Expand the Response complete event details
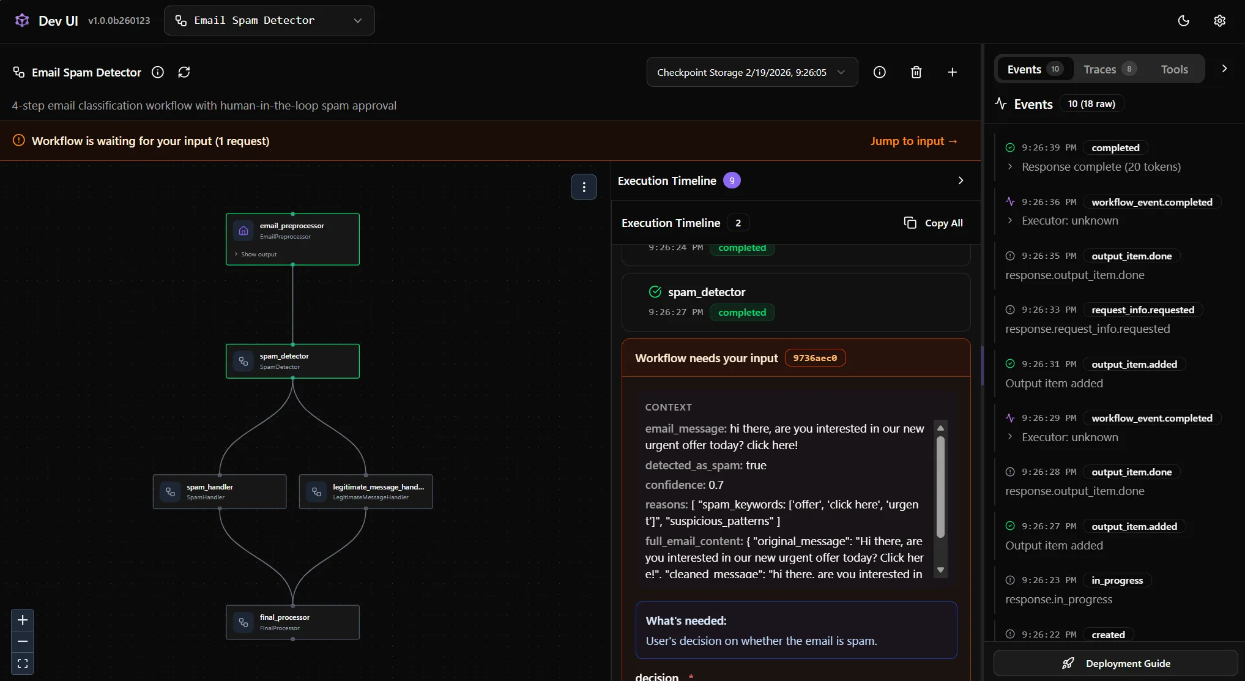1245x681 pixels. [1010, 167]
